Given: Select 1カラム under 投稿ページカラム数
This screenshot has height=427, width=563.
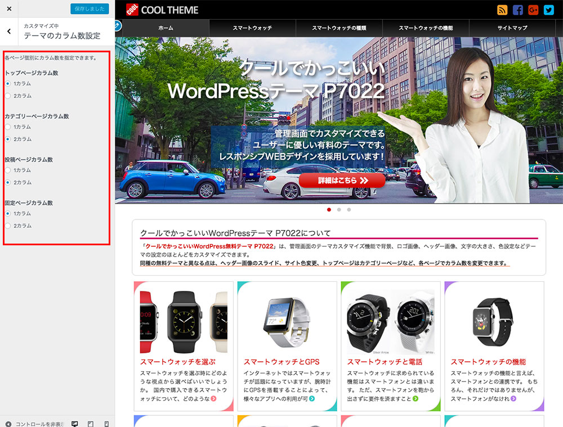Looking at the screenshot, I should 8,170.
